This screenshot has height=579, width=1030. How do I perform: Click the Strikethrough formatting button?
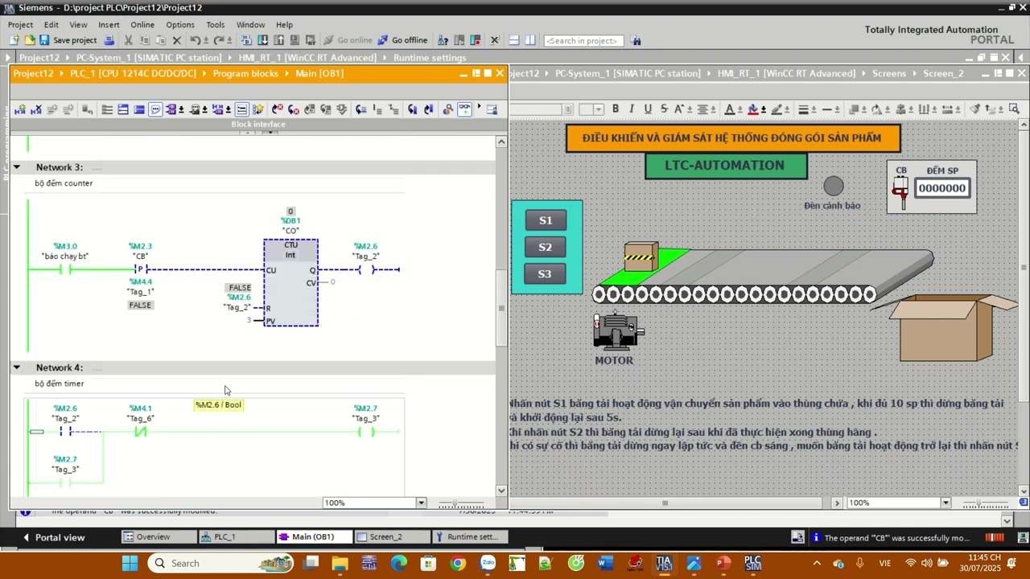click(x=664, y=109)
